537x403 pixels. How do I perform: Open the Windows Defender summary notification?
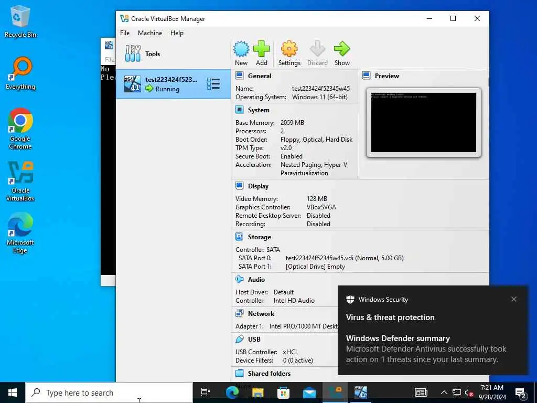(433, 331)
